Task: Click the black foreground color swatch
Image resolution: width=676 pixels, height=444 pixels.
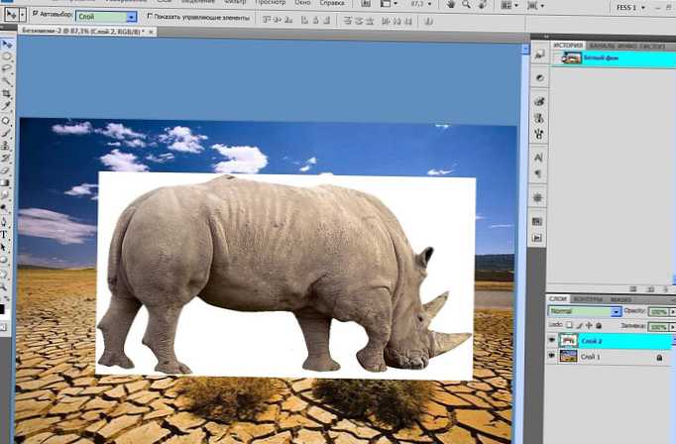Action: tap(2, 309)
